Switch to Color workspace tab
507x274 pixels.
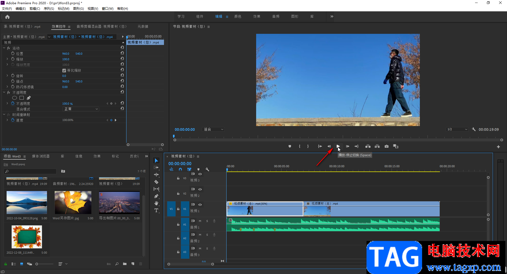click(x=238, y=17)
